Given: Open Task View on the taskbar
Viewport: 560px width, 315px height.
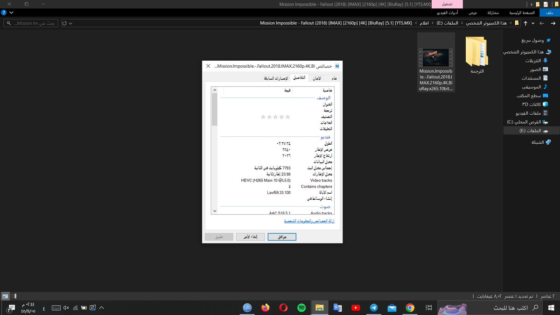Looking at the screenshot, I should coord(429,308).
